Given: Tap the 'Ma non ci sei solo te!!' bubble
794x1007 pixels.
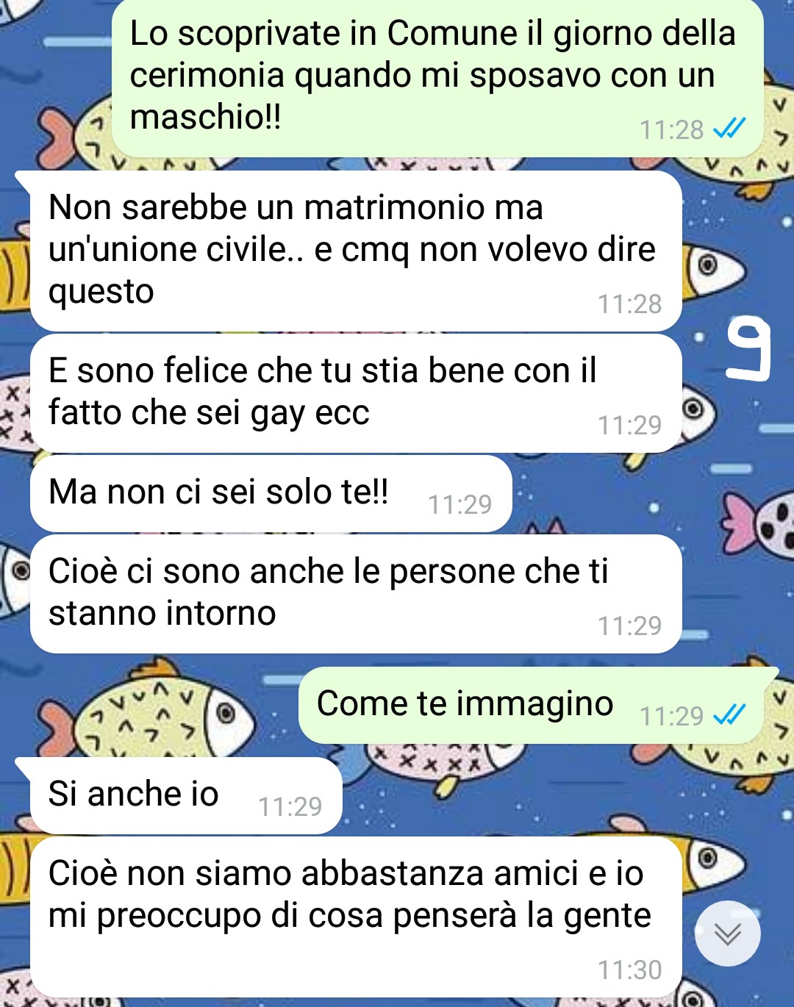Looking at the screenshot, I should pos(271,493).
